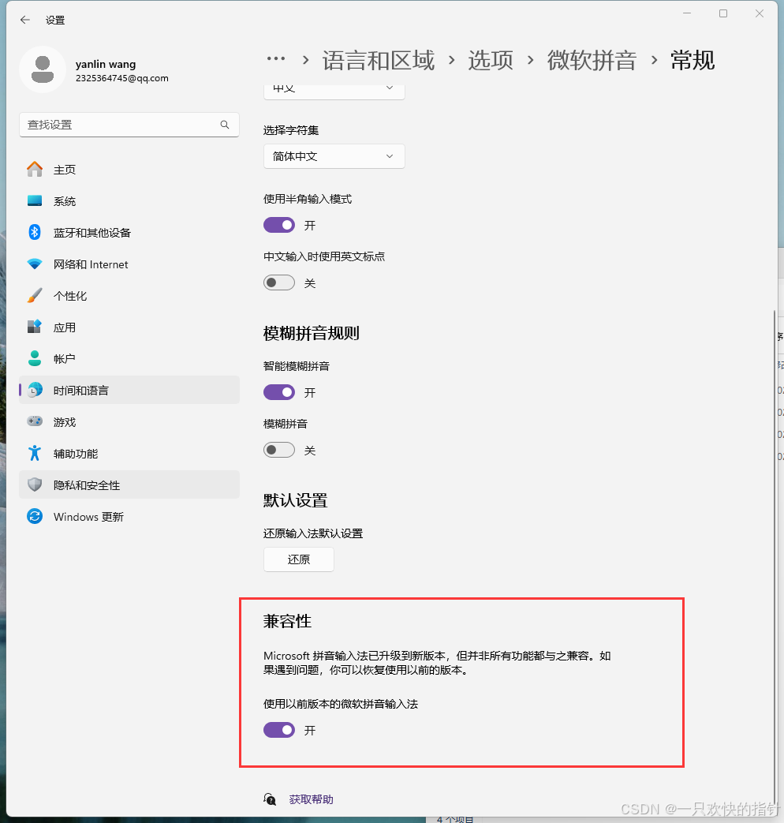This screenshot has width=784, height=823.
Task: Enable the 模糊拼音 toggle
Action: 279,450
